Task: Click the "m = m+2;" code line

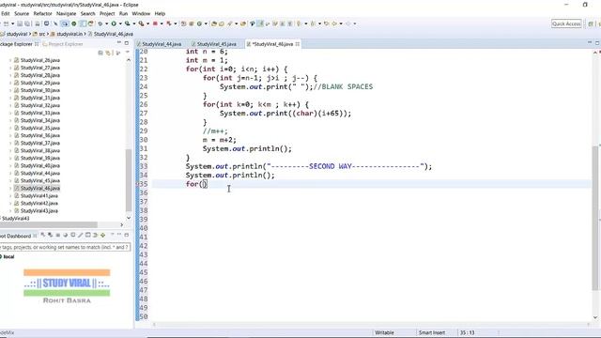Action: [220, 140]
